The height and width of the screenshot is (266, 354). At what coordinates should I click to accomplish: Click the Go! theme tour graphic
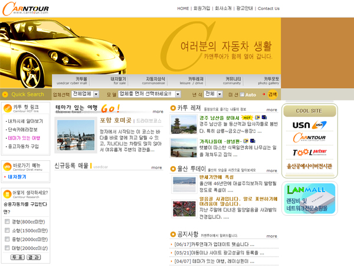pos(110,109)
